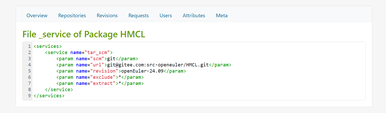Go to the Revisions tab

[107, 15]
